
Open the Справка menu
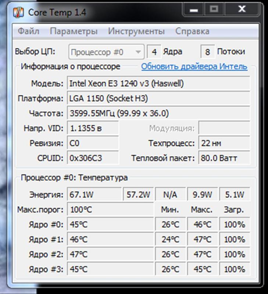click(192, 31)
